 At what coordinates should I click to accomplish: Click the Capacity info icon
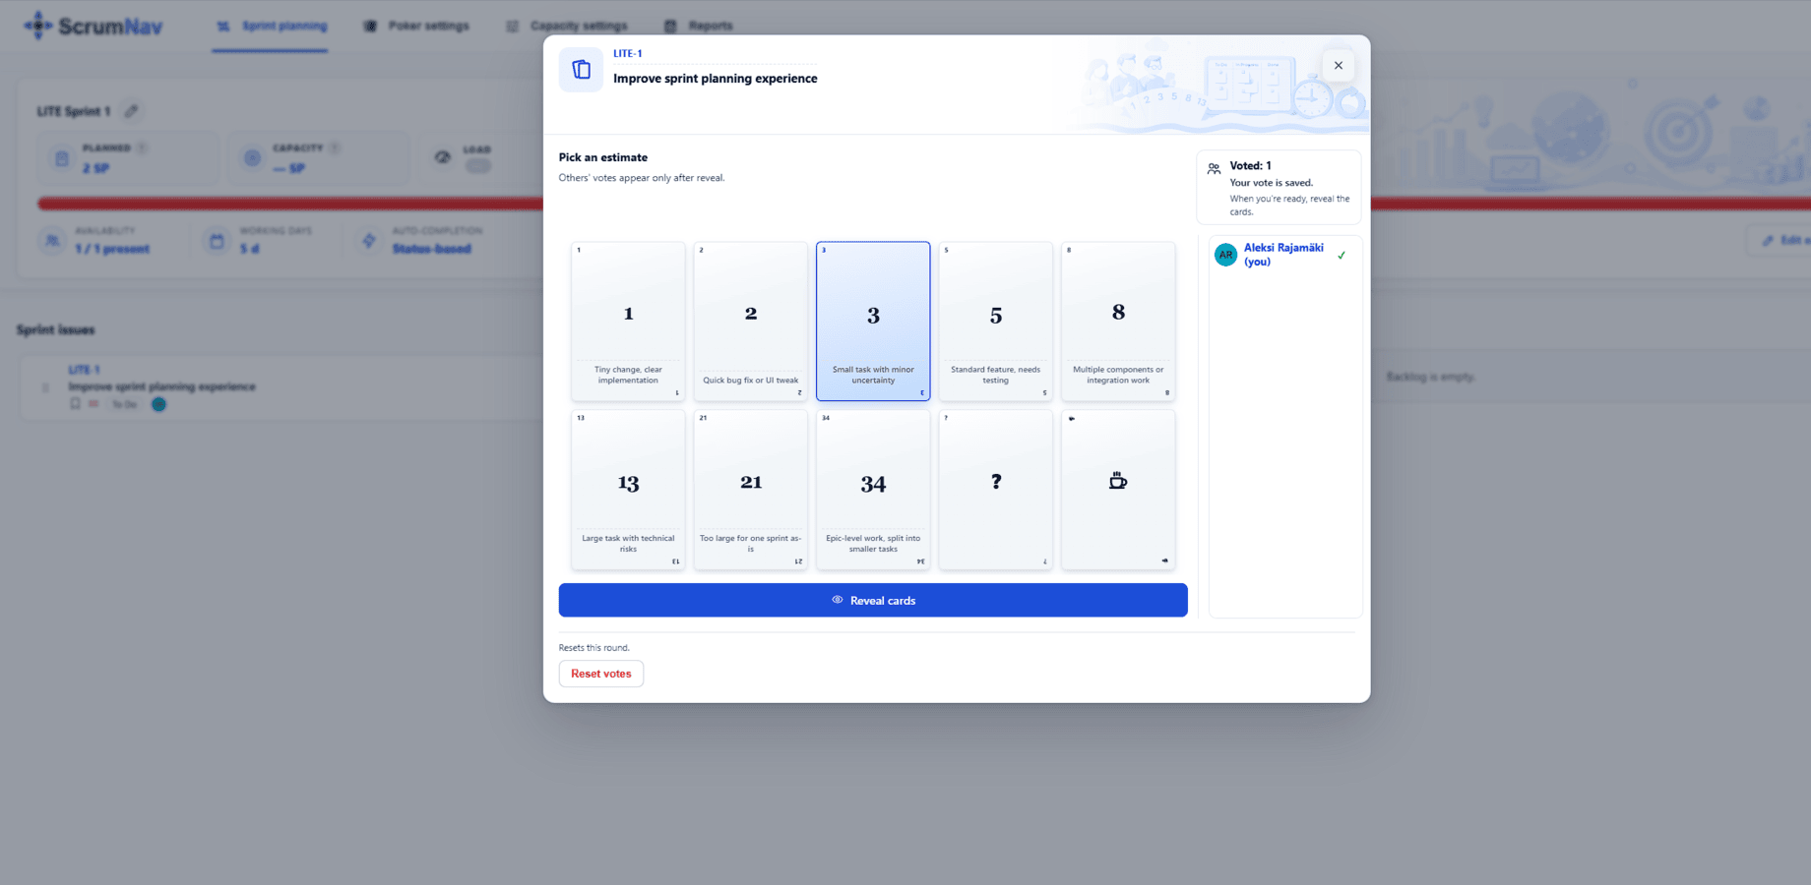pos(335,148)
